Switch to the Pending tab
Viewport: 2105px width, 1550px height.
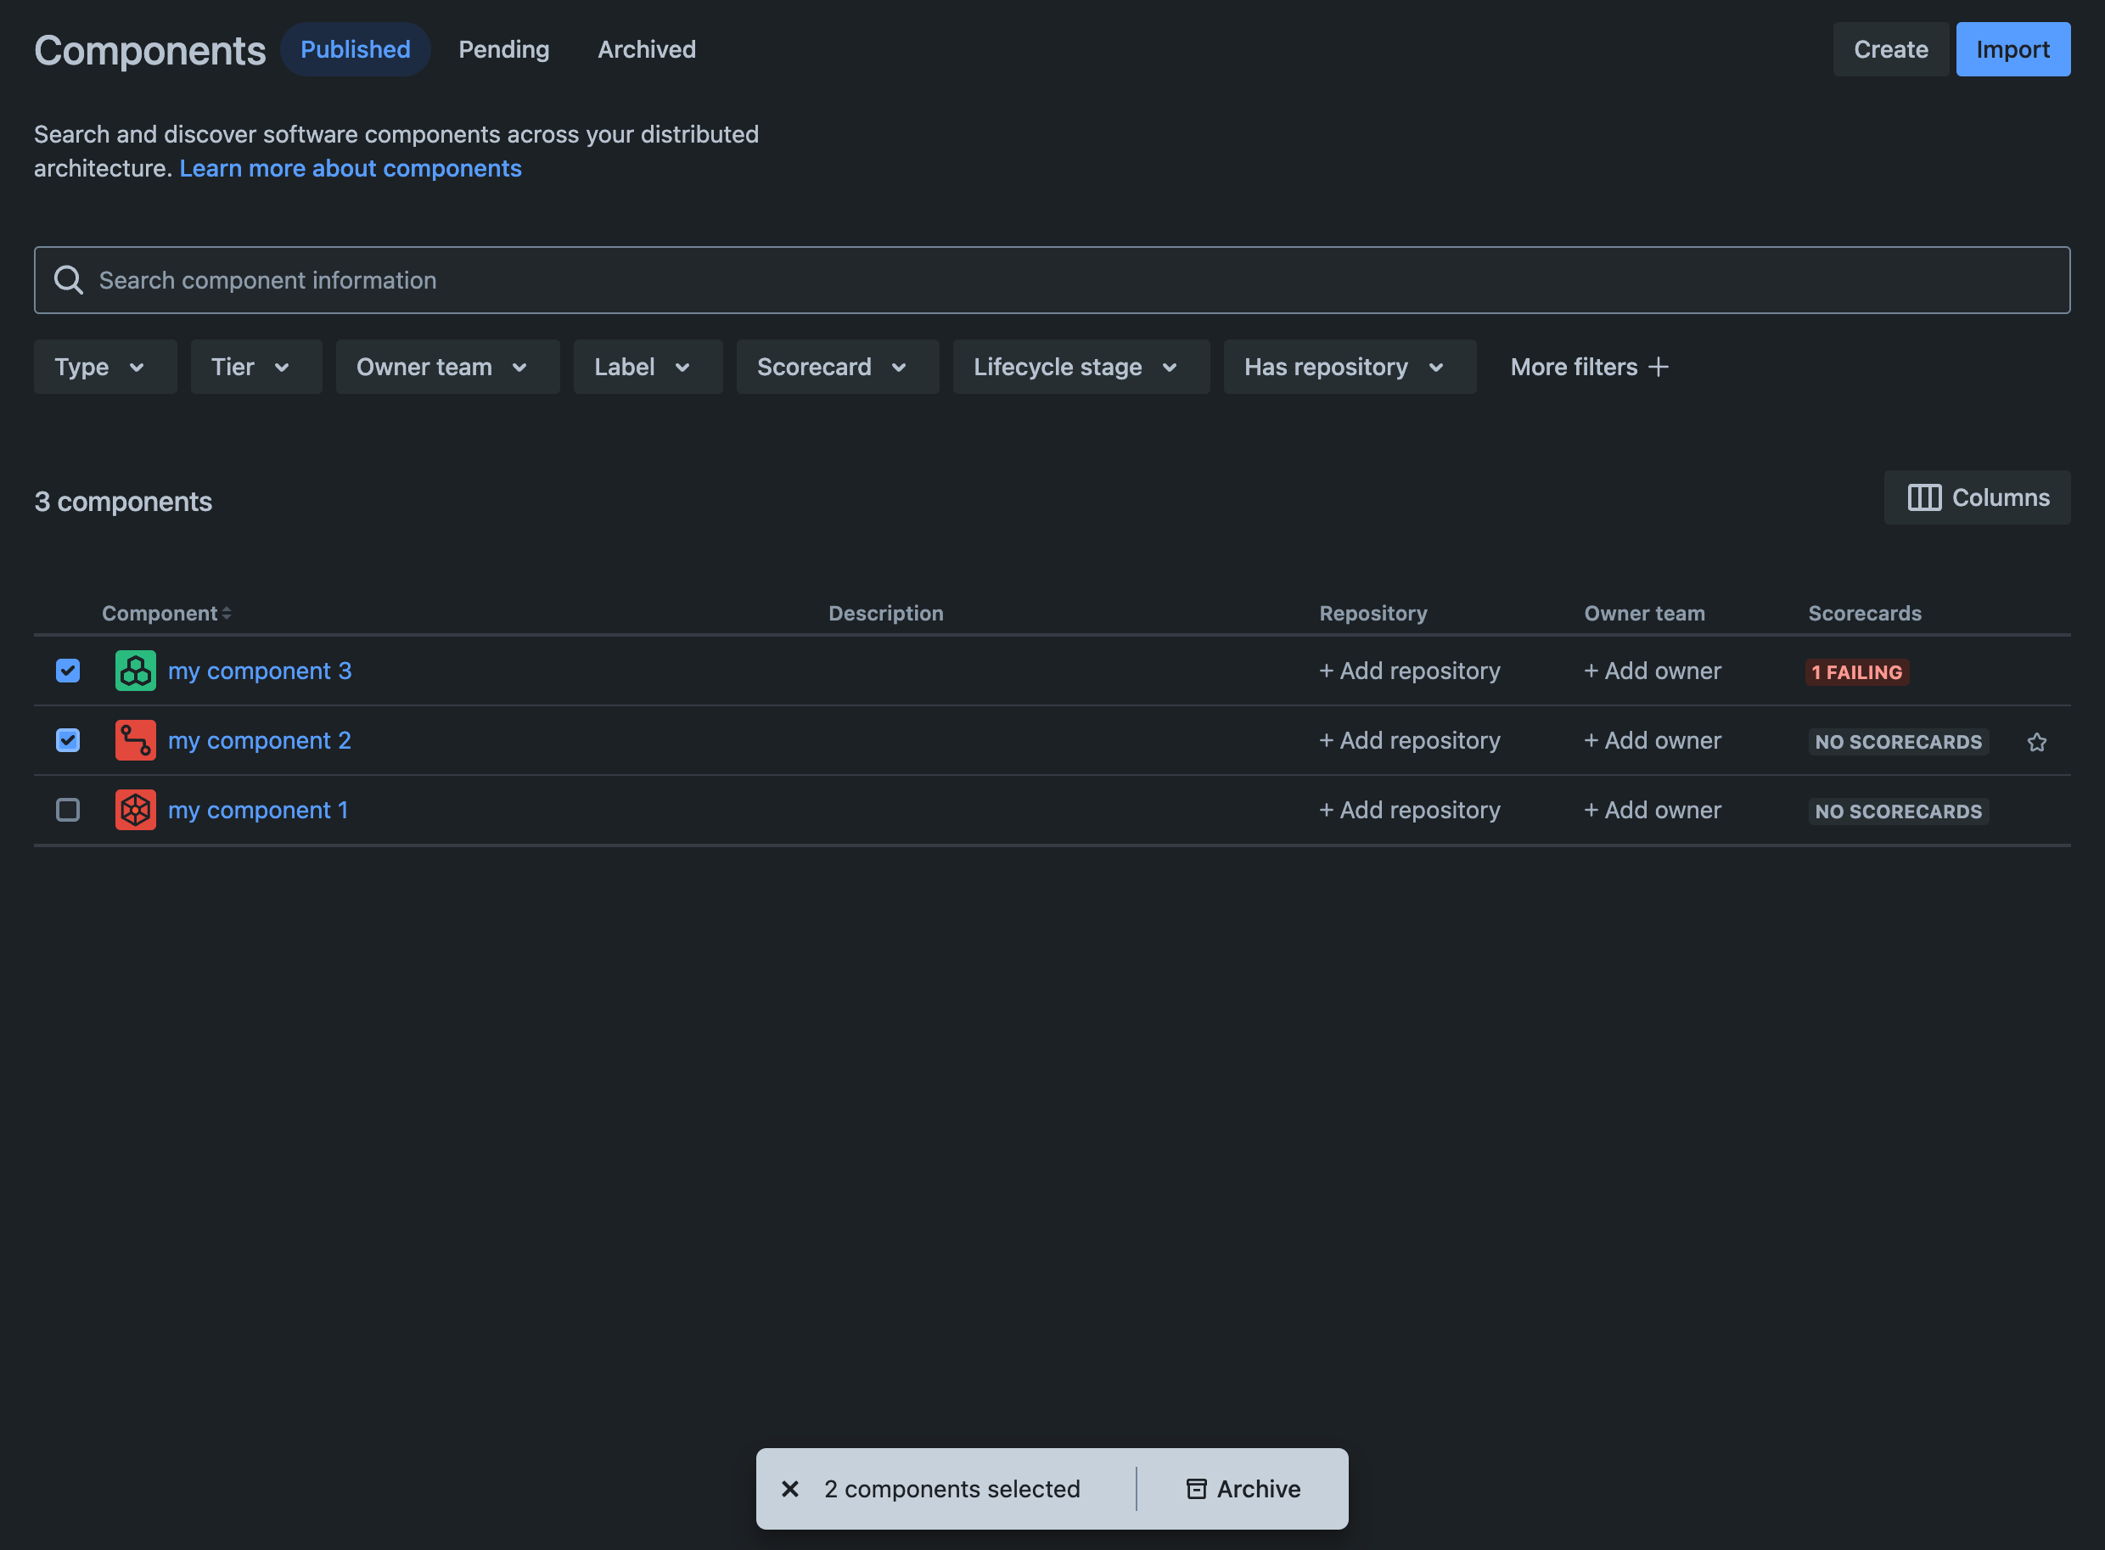503,50
